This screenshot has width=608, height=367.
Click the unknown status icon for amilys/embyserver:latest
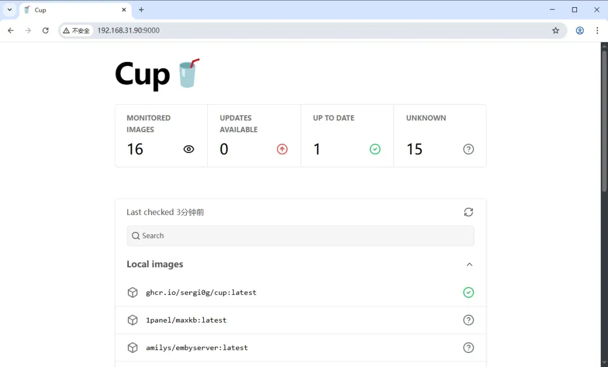point(468,348)
